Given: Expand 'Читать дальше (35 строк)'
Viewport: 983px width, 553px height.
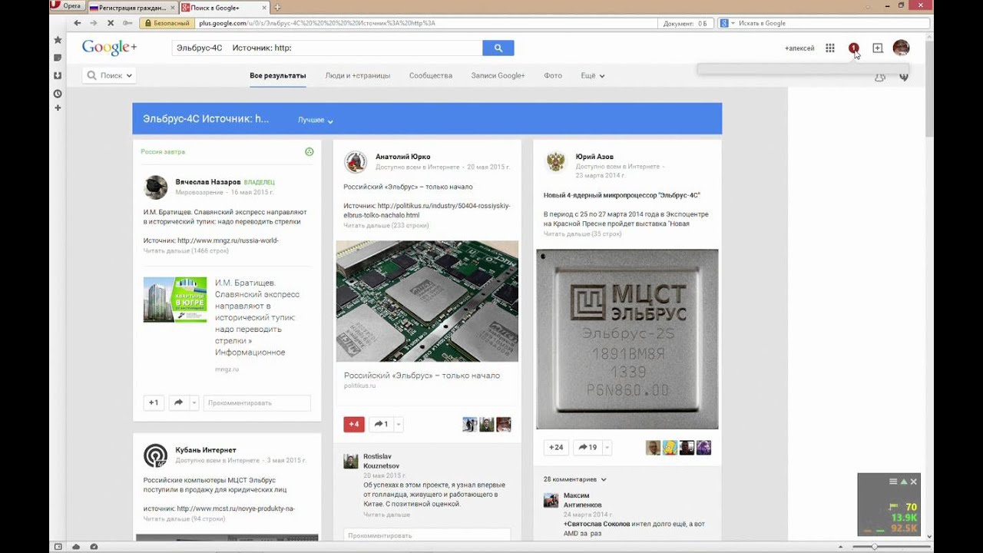Looking at the screenshot, I should [x=582, y=233].
